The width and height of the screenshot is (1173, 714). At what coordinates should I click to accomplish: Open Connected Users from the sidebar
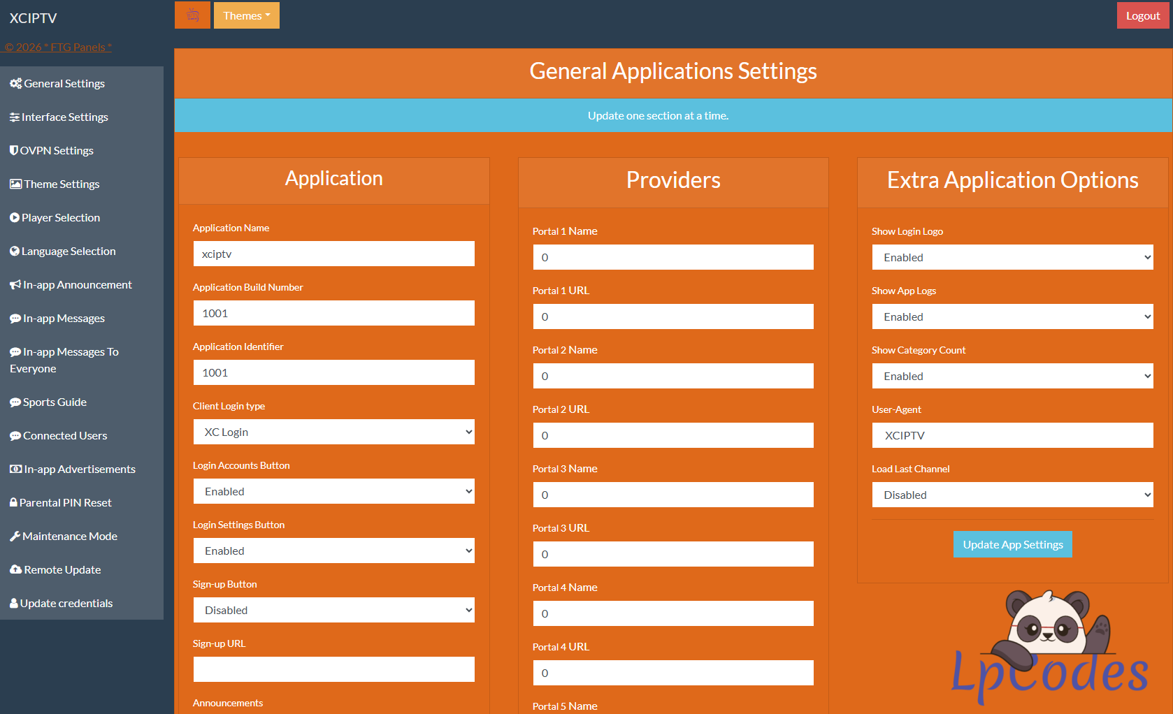click(x=65, y=436)
